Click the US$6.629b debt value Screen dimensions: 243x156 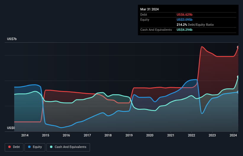[x=184, y=15]
